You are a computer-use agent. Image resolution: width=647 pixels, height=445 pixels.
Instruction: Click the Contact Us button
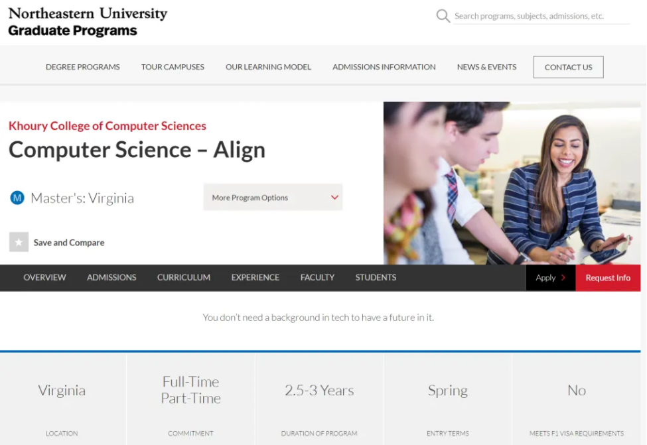coord(568,67)
